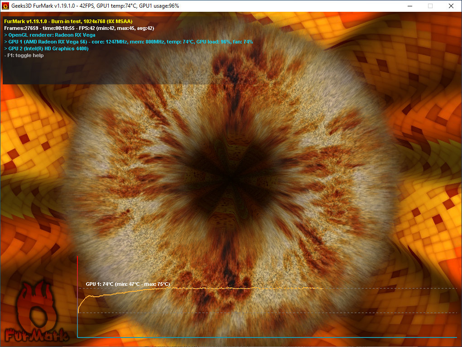Click the 'F1: toggle help' hint
This screenshot has width=462, height=347.
(24, 55)
